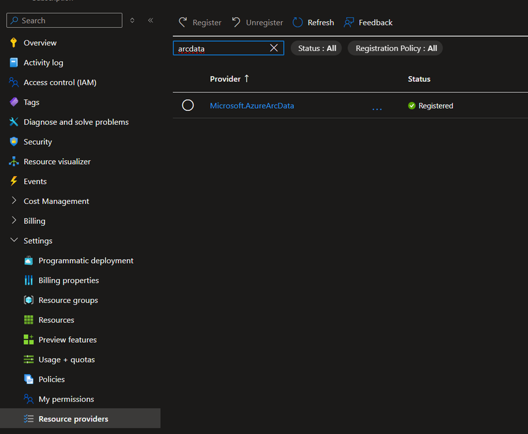This screenshot has height=434, width=528.
Task: Click the Resource providers list icon
Action: [29, 419]
